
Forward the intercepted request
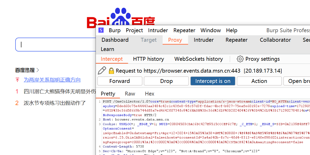click(x=120, y=81)
